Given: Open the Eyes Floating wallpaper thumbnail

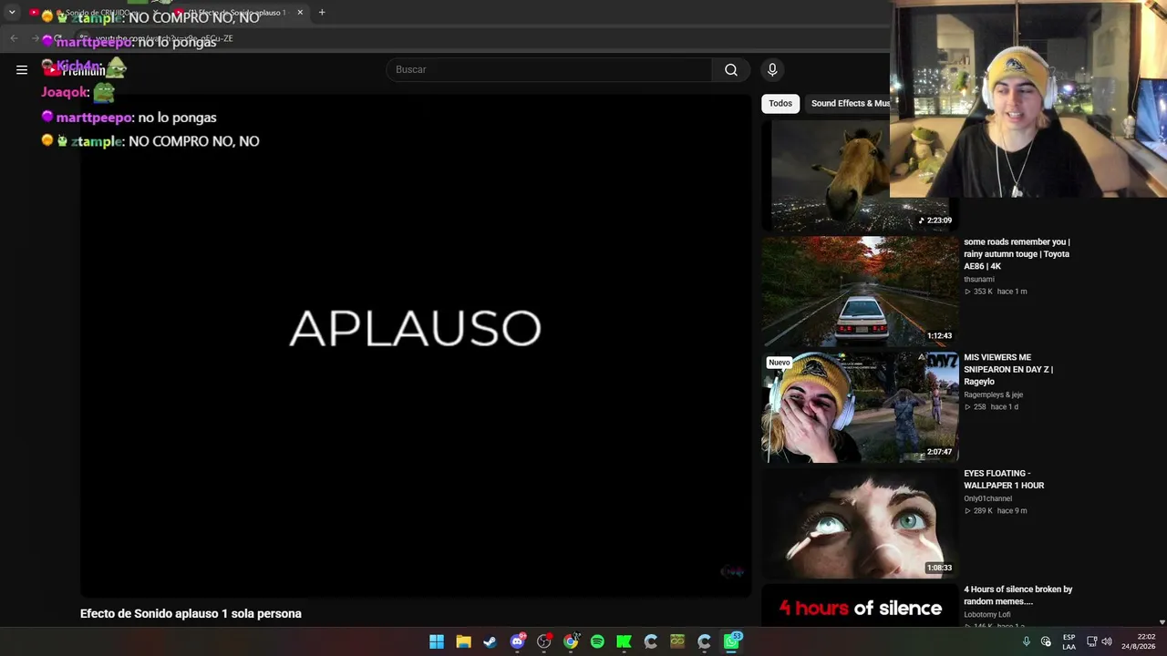Looking at the screenshot, I should [x=860, y=523].
